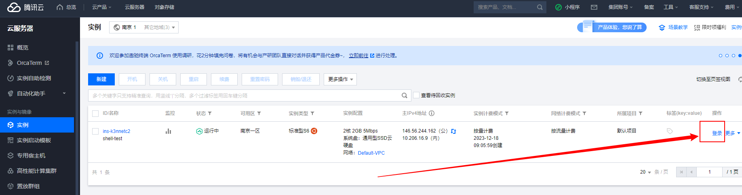Viewport: 742px width, 195px height.
Task: Click the copy icon next to public IP
Action: 453,131
